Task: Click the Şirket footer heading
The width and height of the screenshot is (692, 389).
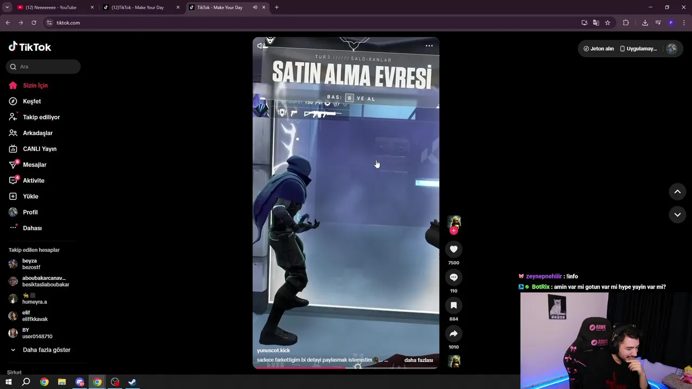Action: pos(14,372)
